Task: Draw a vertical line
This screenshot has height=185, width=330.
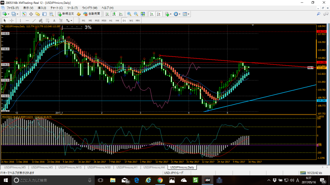Action: [20, 21]
